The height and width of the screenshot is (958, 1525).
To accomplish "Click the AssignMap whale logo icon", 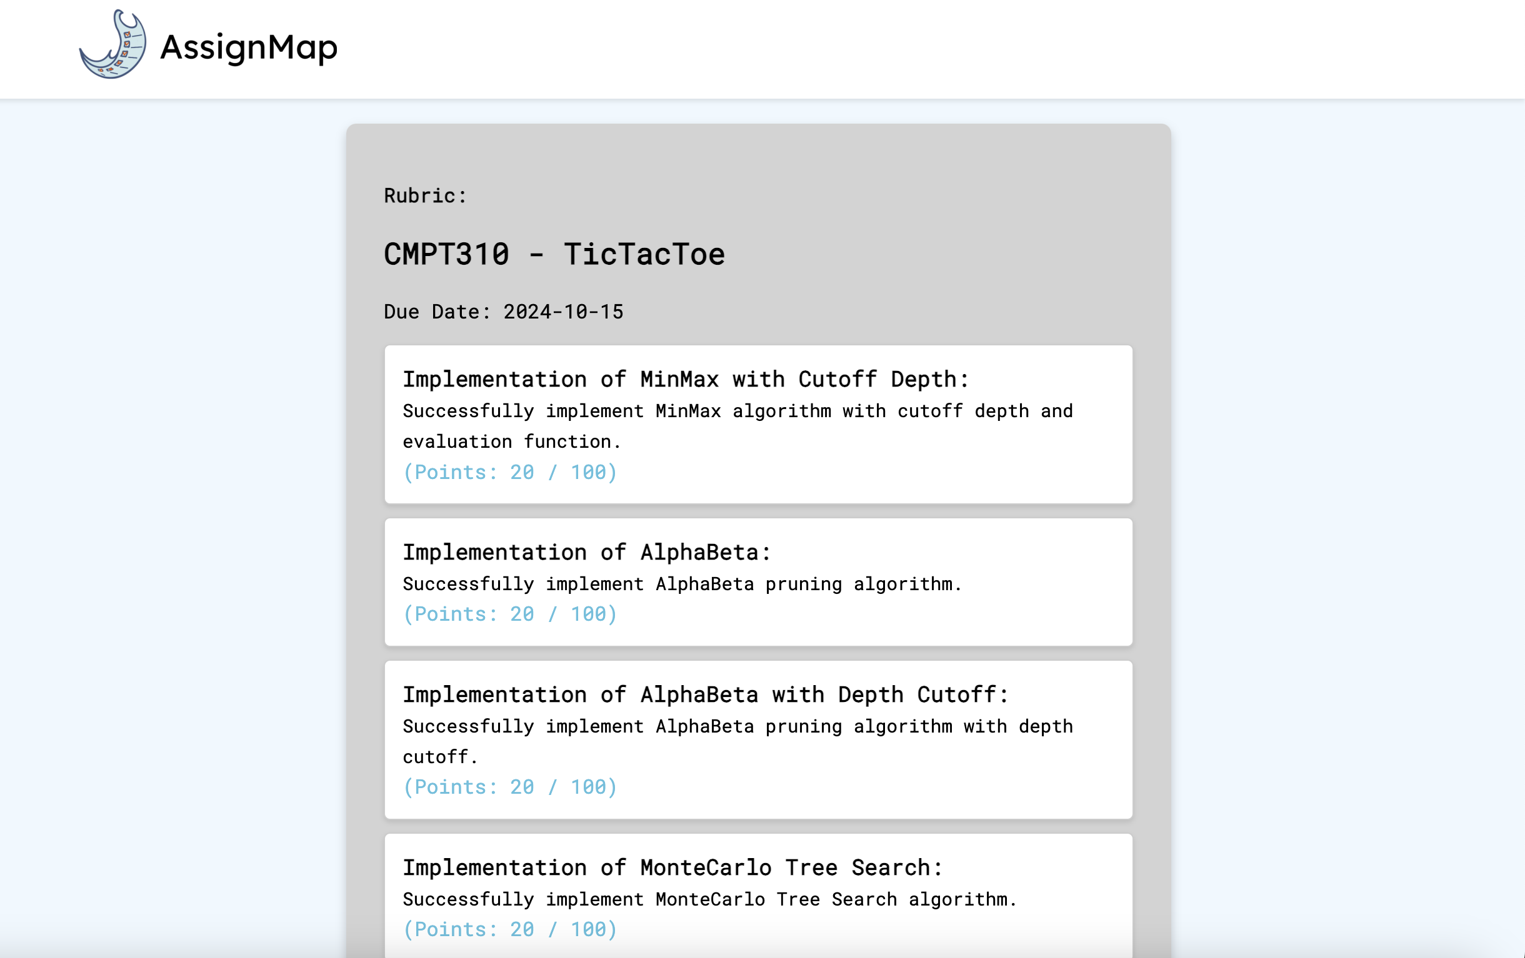I will pos(112,46).
